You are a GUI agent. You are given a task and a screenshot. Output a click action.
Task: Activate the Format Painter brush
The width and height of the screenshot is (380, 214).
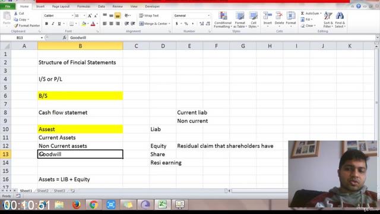pyautogui.click(x=16, y=26)
